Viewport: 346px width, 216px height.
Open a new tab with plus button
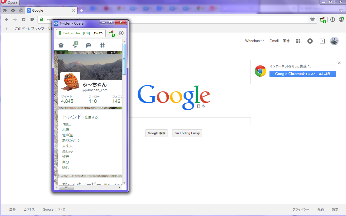[81, 11]
